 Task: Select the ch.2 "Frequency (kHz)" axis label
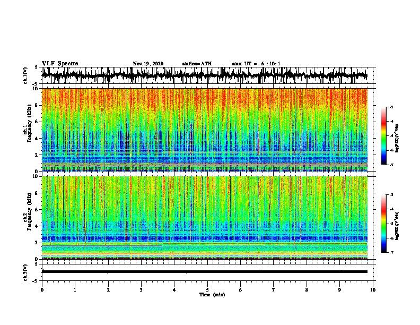click(x=29, y=211)
